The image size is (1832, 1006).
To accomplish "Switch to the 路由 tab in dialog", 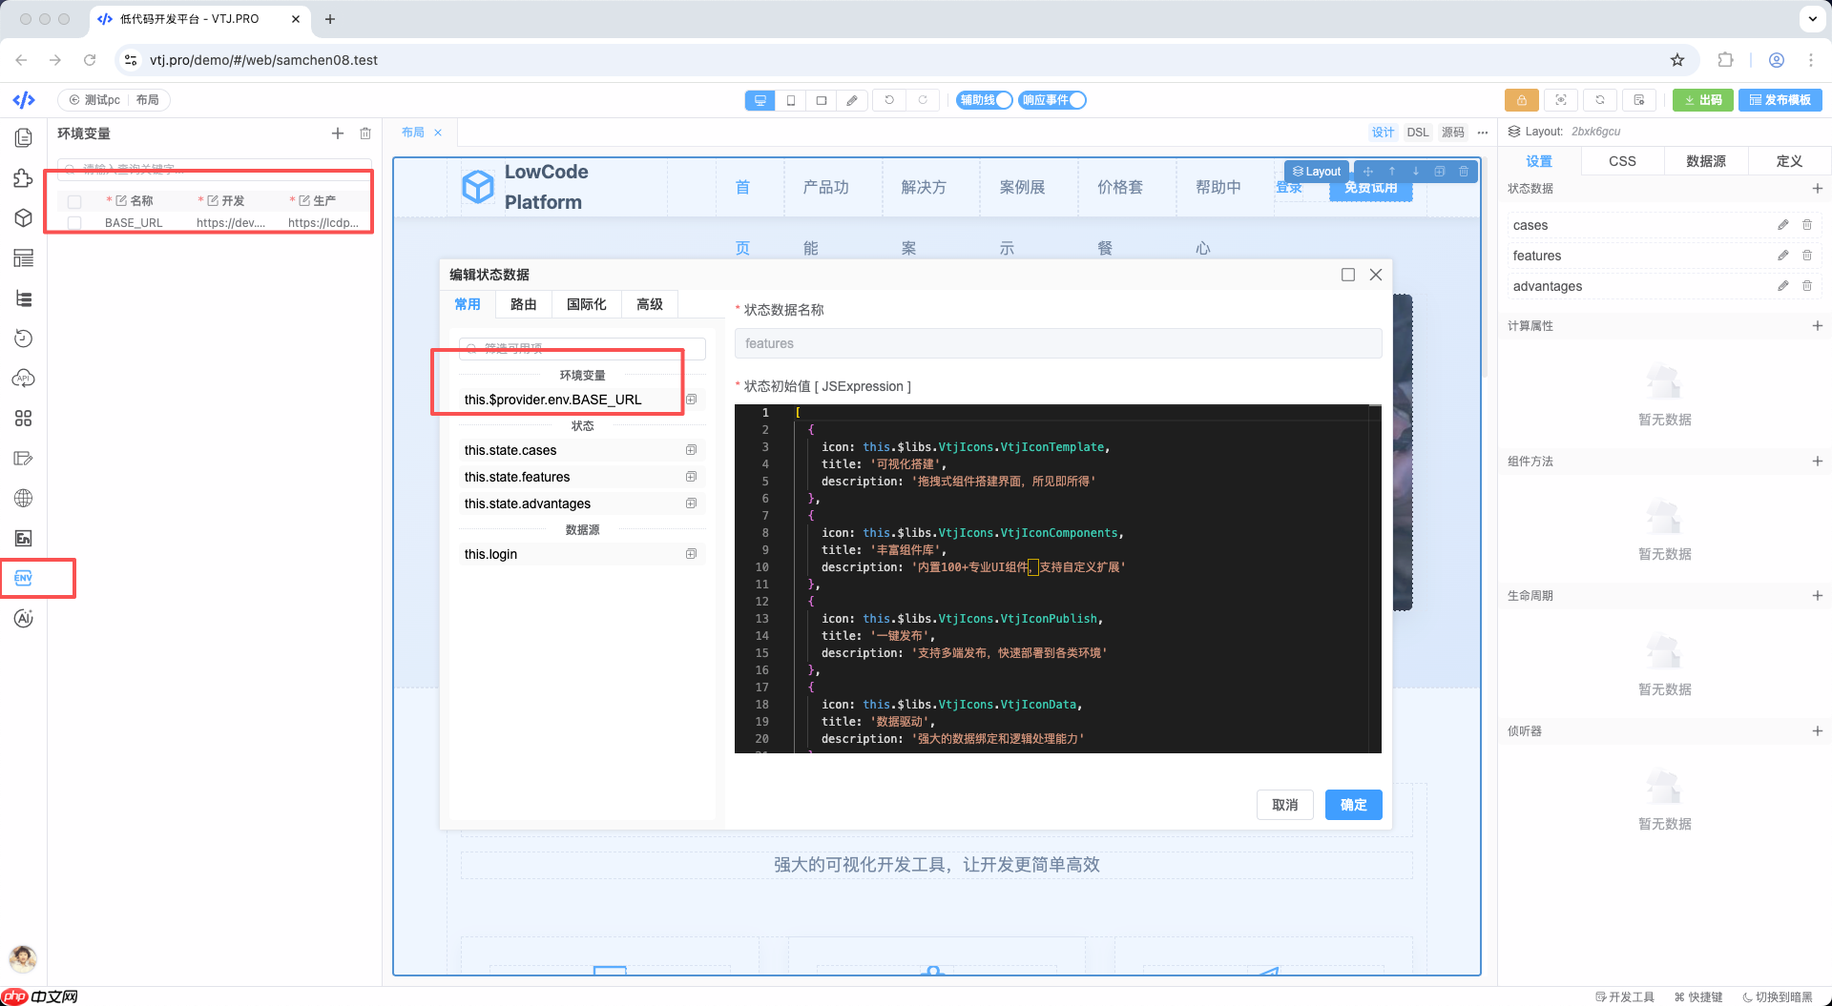I will (523, 303).
